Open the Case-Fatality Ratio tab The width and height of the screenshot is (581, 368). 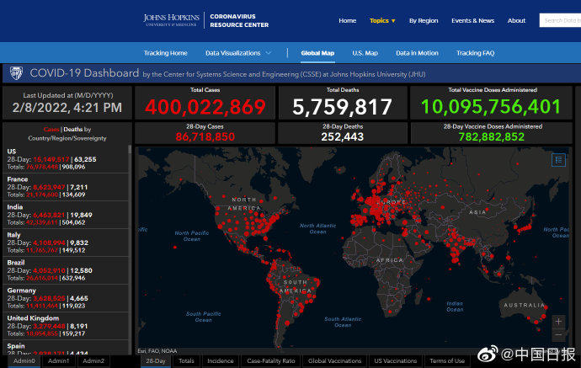270,361
